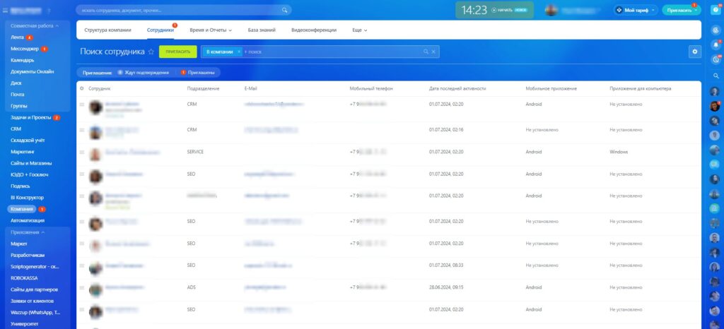Screen dimensions: 724x329
Task: Open ROBOKASSA app in the sidebar
Action: [x=24, y=278]
